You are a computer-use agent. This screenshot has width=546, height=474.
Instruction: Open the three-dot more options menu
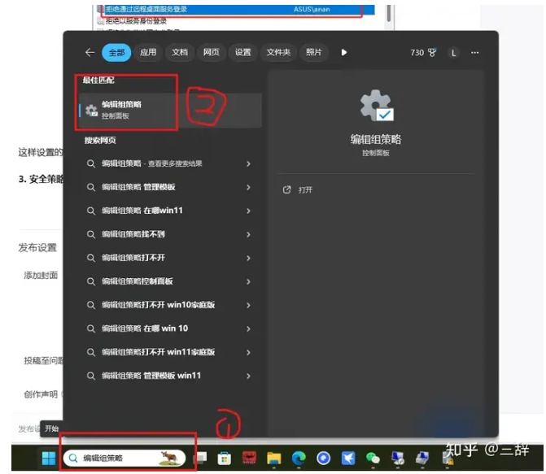point(475,53)
